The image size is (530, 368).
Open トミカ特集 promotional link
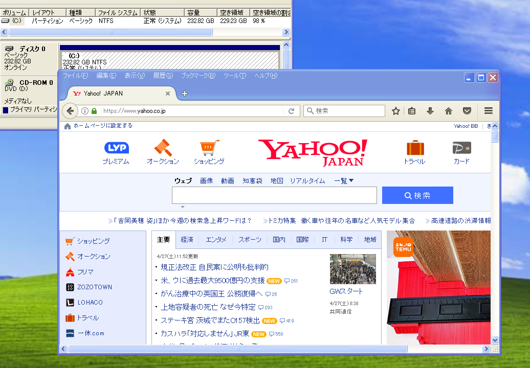341,221
